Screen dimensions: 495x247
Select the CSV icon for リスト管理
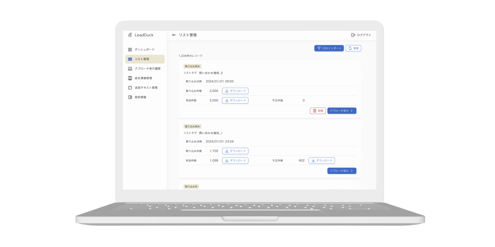pyautogui.click(x=130, y=59)
